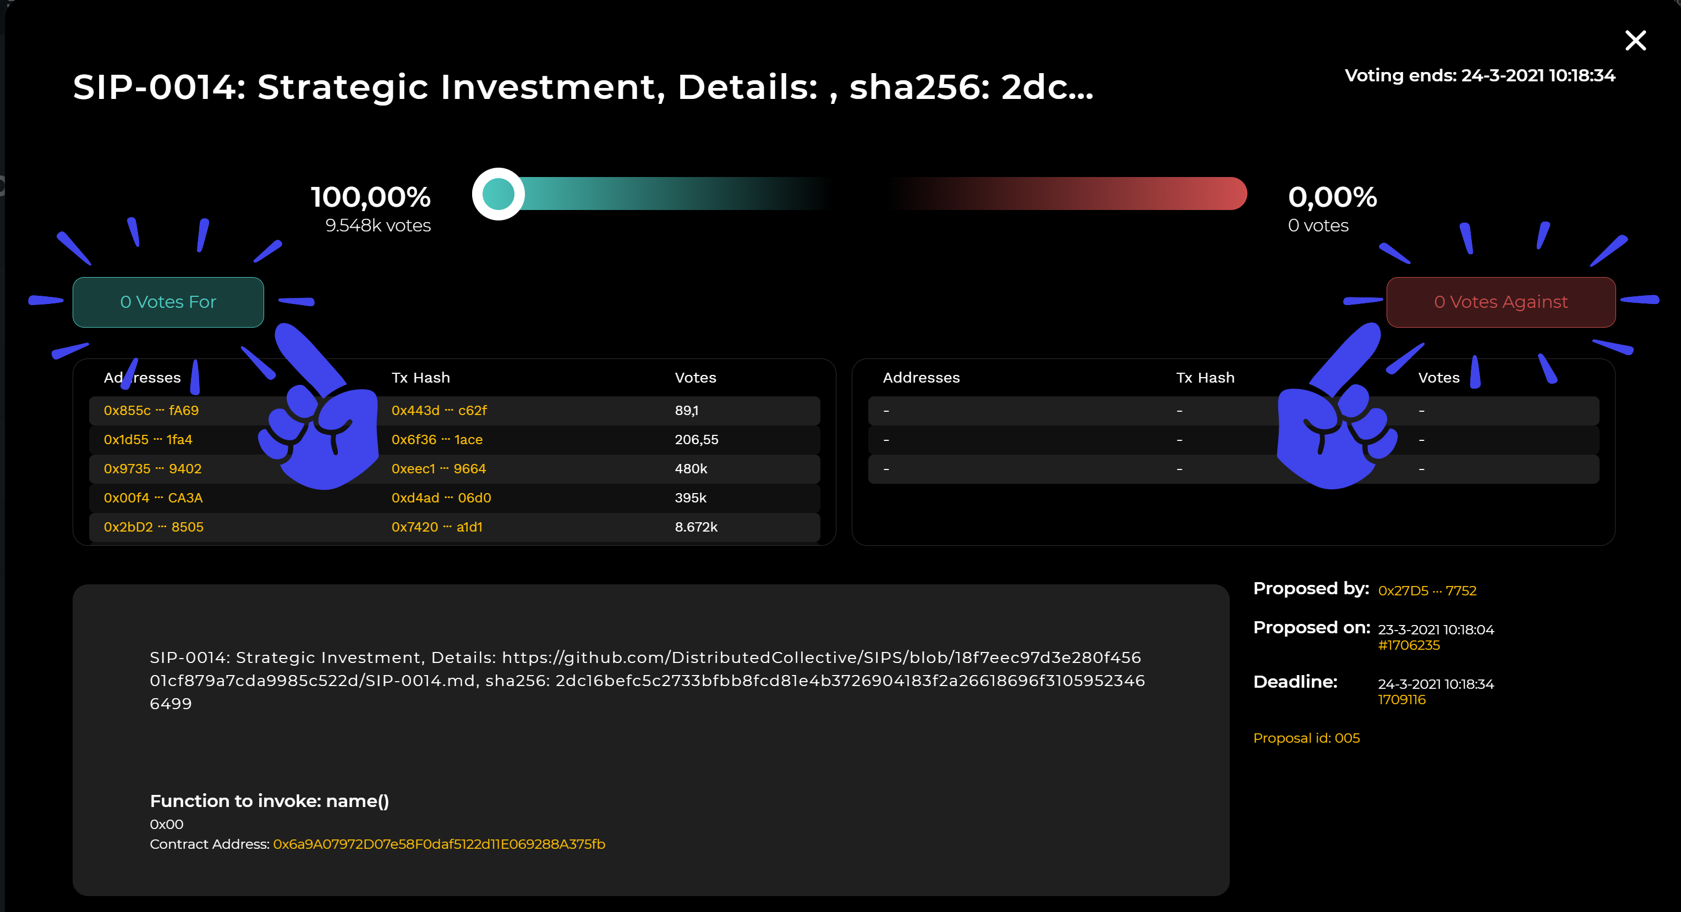Click the Proposal id: 005 text
This screenshot has width=1681, height=912.
[x=1306, y=738]
